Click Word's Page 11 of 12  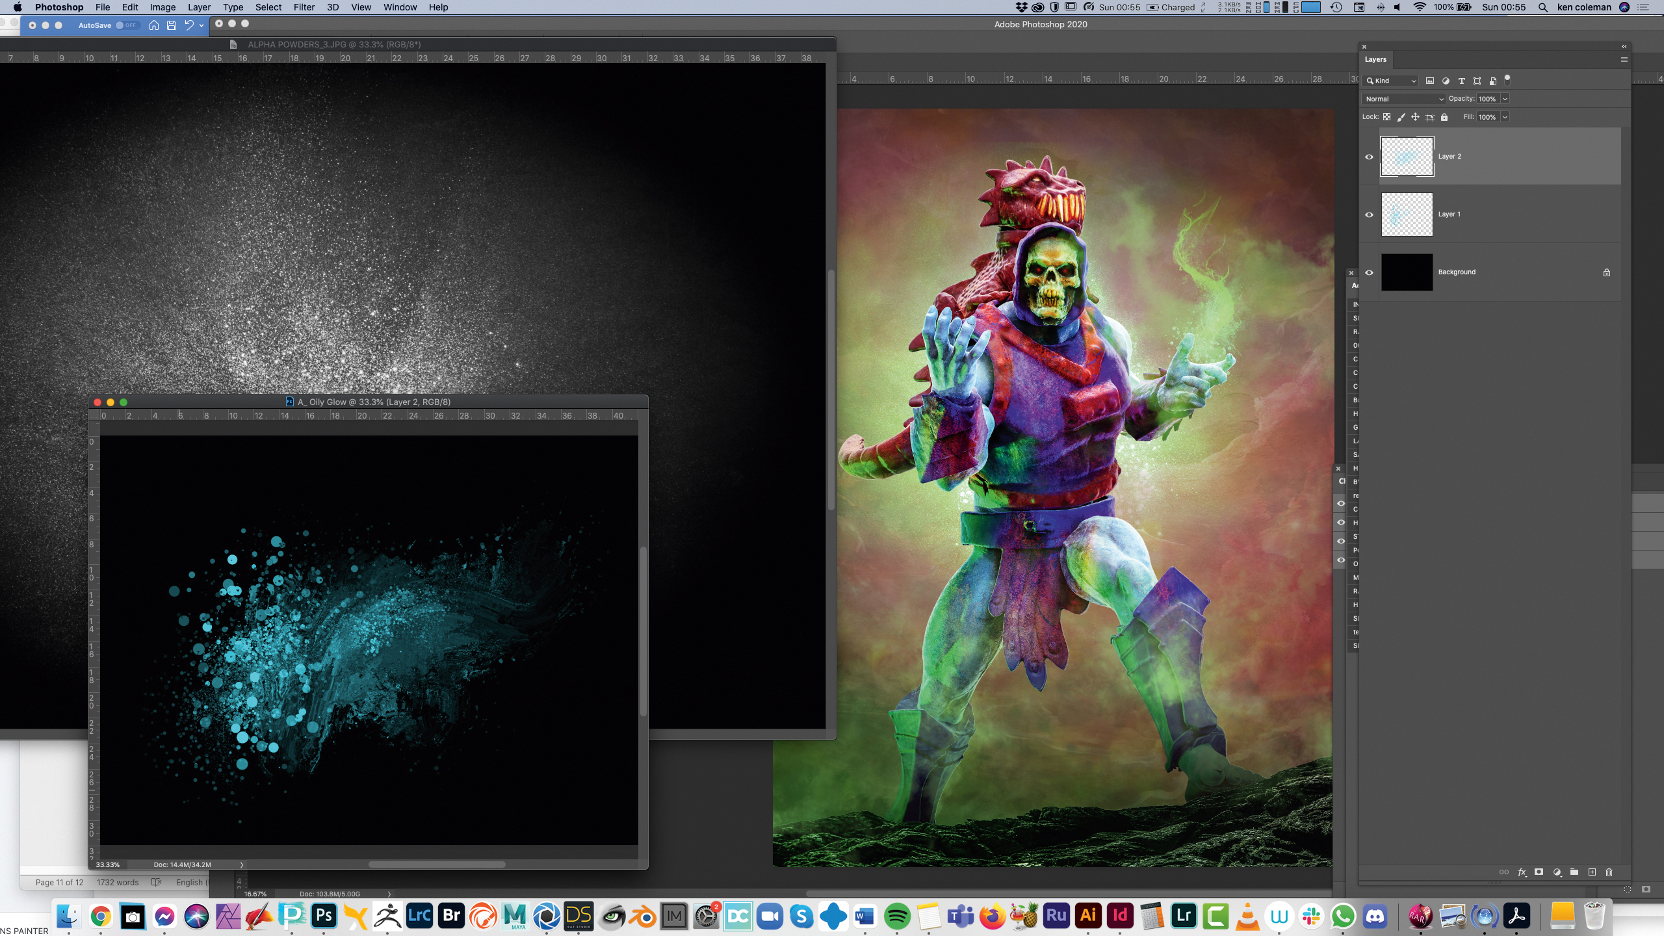click(59, 882)
